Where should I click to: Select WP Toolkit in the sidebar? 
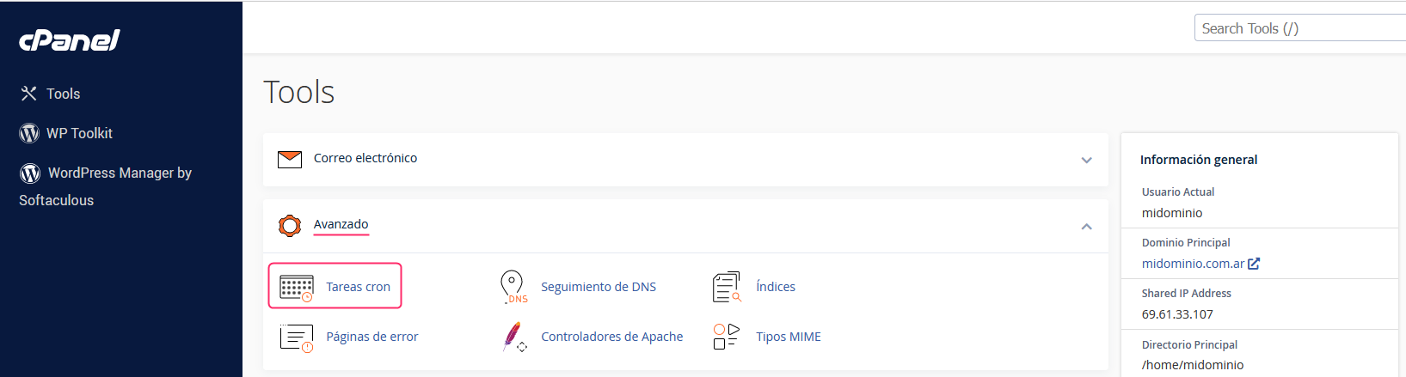pos(79,133)
